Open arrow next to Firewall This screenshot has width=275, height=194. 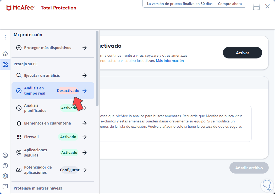coord(85,137)
